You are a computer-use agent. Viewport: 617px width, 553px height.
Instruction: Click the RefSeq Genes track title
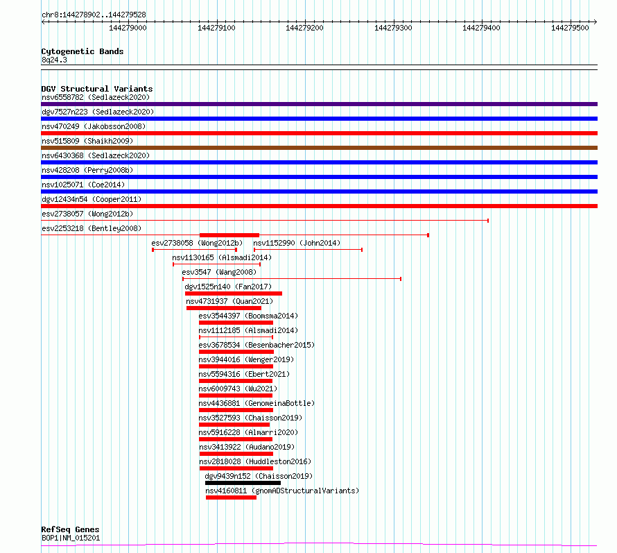pyautogui.click(x=70, y=530)
